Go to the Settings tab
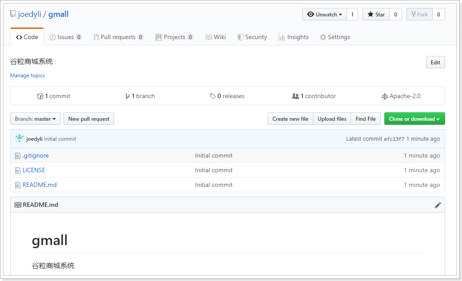 click(x=335, y=37)
